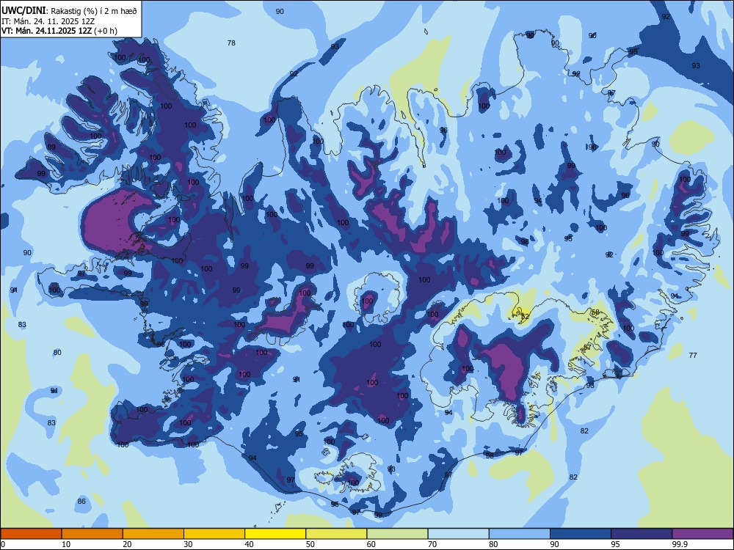The height and width of the screenshot is (550, 734).
Task: Click the '32' value in the yellow area
Action: [525, 317]
